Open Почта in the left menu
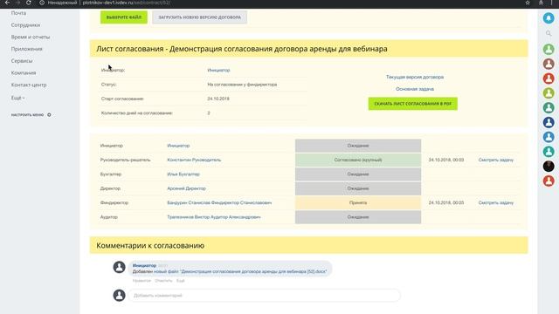The height and width of the screenshot is (314, 559). [18, 13]
